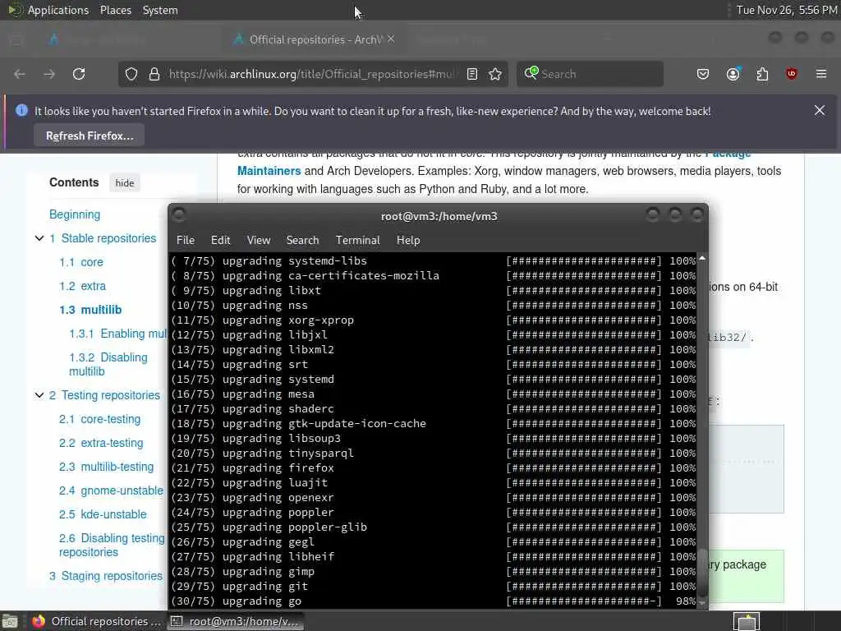Show desktop using bottom panel icon
Viewport: 841px width, 631px height.
click(10, 621)
